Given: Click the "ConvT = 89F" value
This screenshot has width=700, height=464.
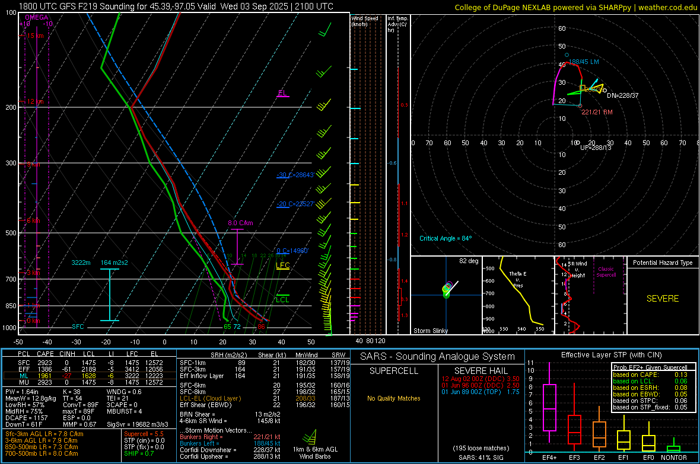Looking at the screenshot, I should click(80, 405).
